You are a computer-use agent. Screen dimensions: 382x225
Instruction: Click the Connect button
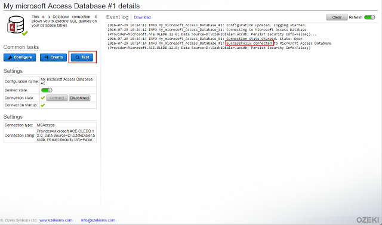(x=57, y=98)
